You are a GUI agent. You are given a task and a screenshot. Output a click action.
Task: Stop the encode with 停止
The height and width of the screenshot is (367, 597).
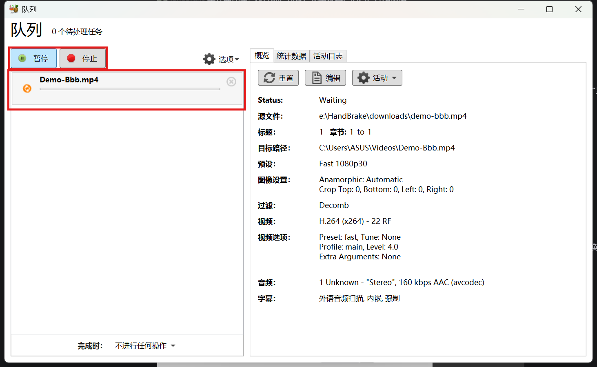click(82, 58)
